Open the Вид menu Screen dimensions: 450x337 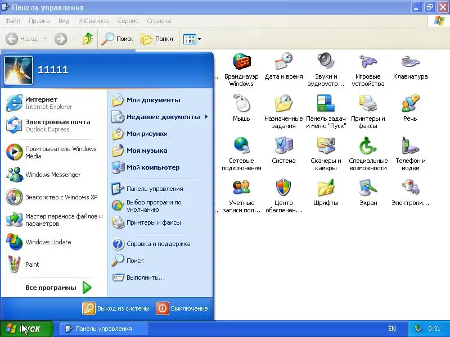click(64, 21)
